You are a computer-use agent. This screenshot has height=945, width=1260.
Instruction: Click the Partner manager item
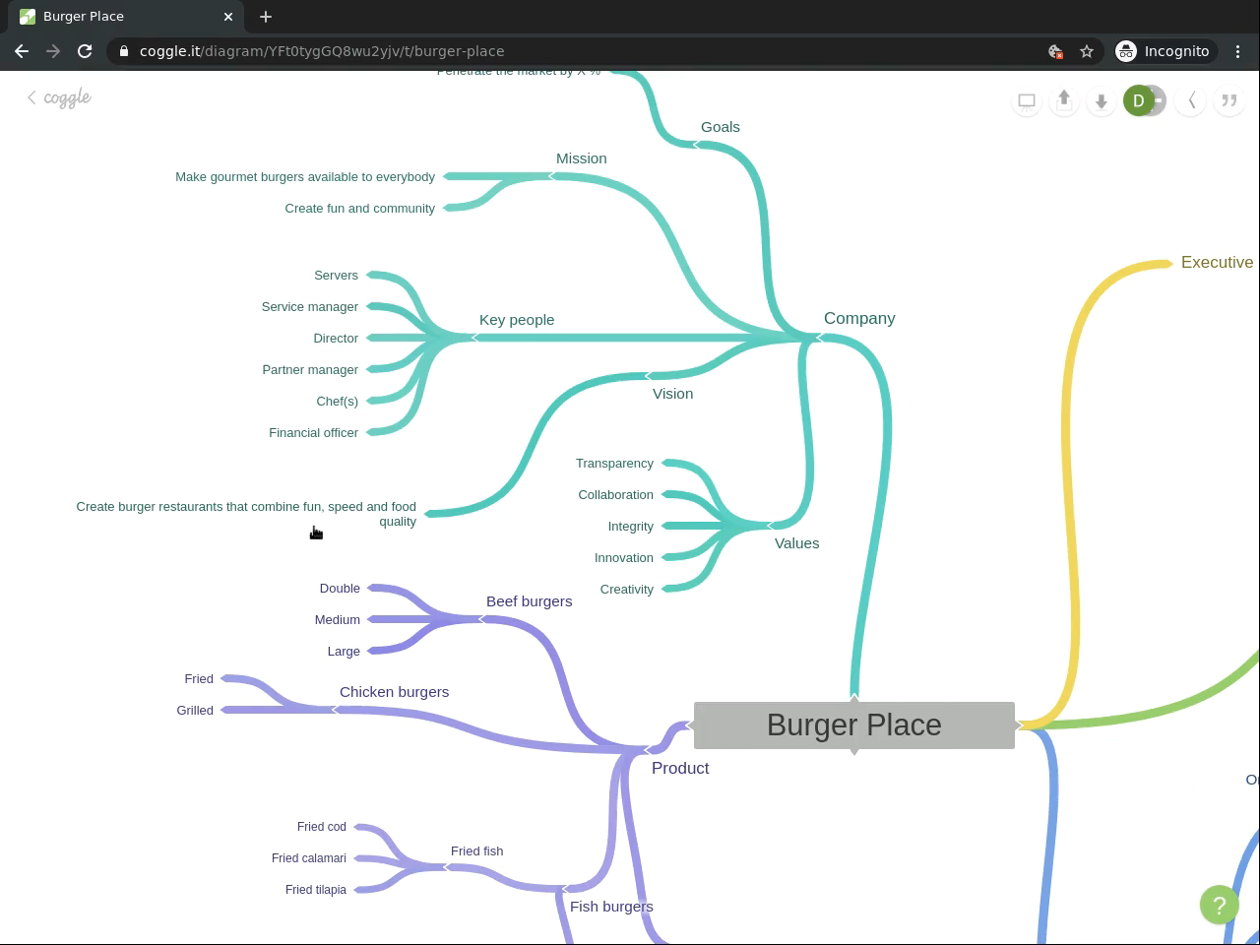tap(310, 370)
